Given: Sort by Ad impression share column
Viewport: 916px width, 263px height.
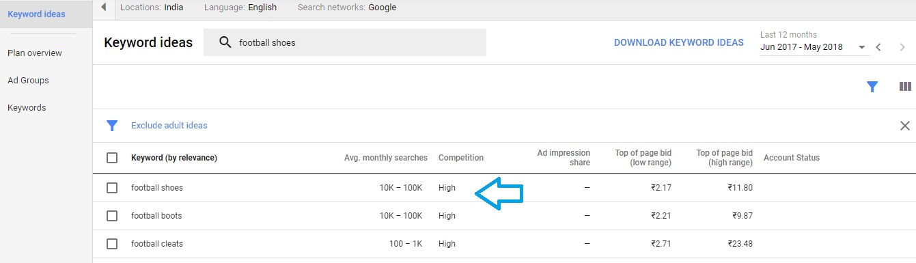Looking at the screenshot, I should (564, 158).
